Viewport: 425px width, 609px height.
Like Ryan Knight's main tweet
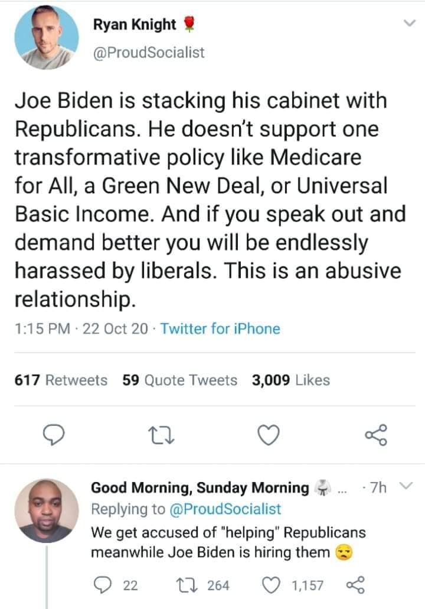click(x=269, y=435)
